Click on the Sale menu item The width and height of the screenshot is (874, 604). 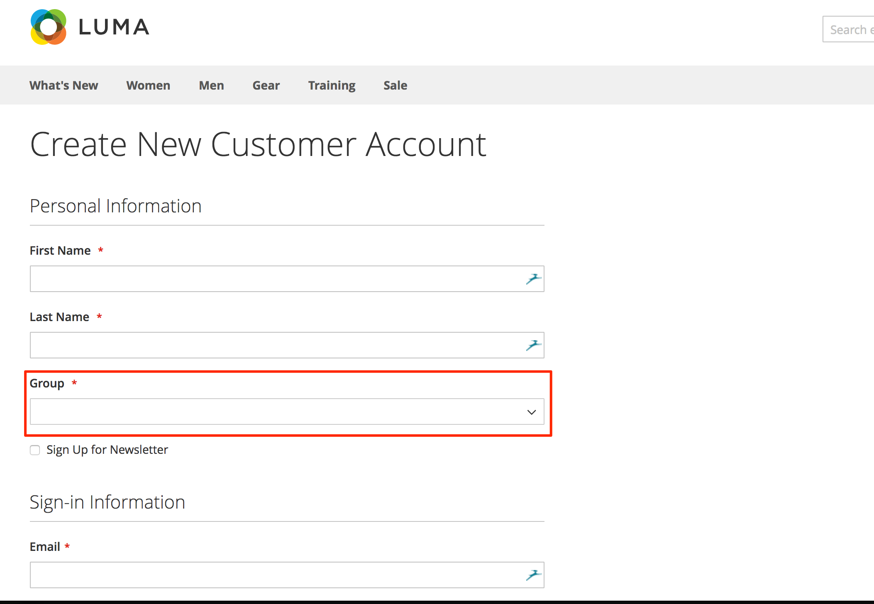(395, 85)
